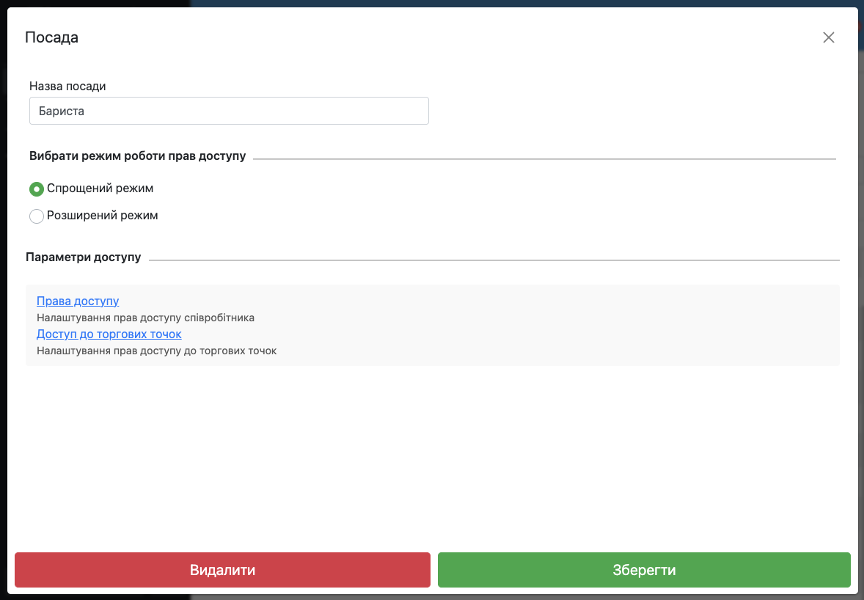864x600 pixels.
Task: Select the Спрощений режим radio button
Action: point(36,189)
